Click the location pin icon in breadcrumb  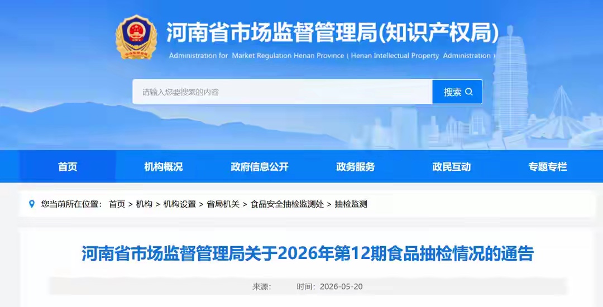click(32, 204)
